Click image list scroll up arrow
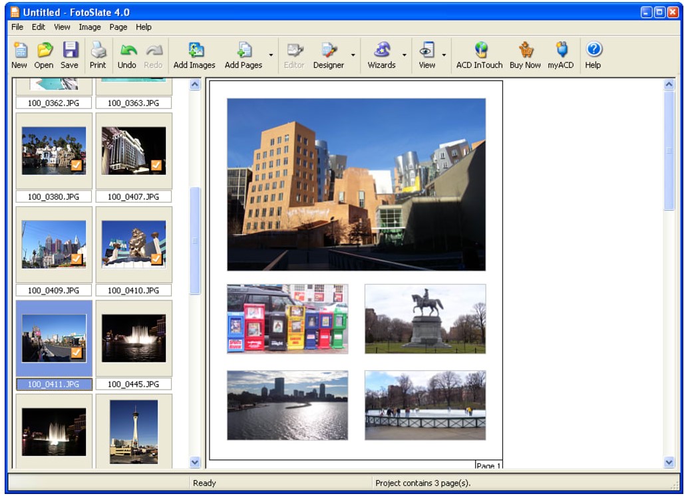This screenshot has width=684, height=496. click(x=195, y=84)
